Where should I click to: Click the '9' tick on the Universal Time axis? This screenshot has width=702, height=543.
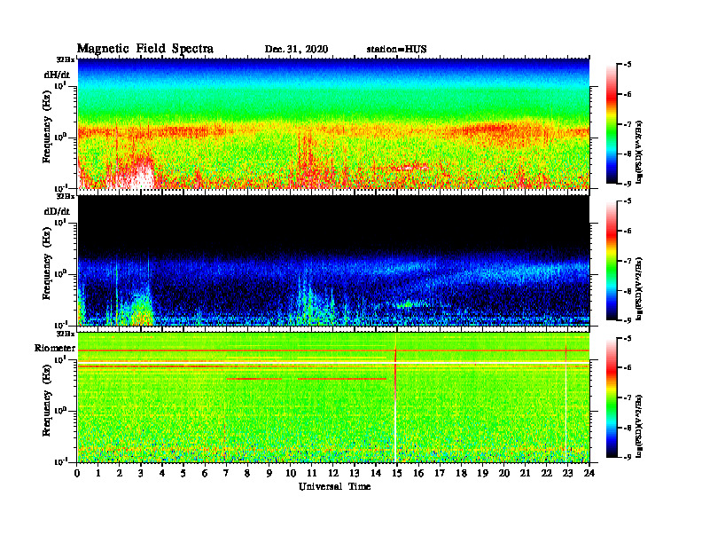coord(269,473)
